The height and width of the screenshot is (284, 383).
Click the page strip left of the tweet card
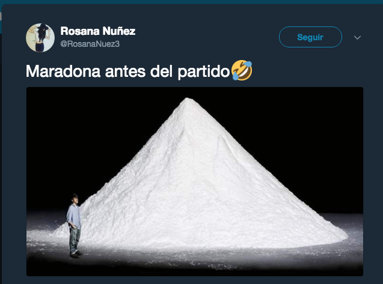1,147
